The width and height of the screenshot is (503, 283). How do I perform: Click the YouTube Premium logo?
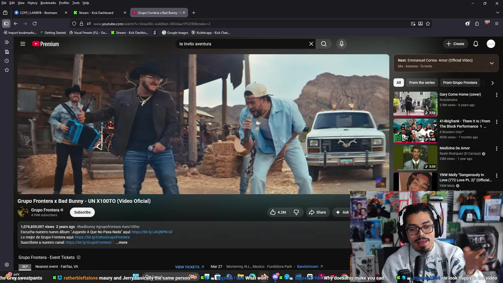pos(46,44)
